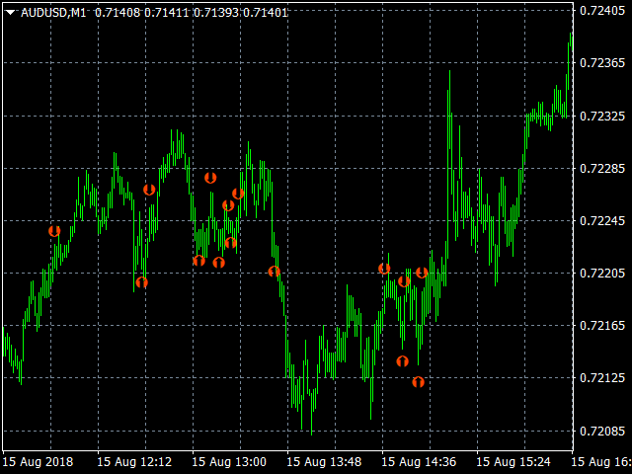Select the highest orange down-arrow signal marker
Screen dimensions: 632x474
210,178
